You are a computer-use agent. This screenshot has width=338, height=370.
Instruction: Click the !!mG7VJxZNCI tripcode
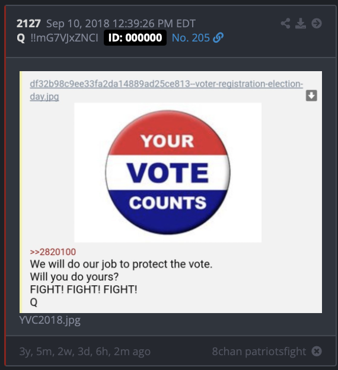point(64,38)
